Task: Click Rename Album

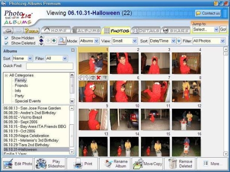Action: click(115, 164)
